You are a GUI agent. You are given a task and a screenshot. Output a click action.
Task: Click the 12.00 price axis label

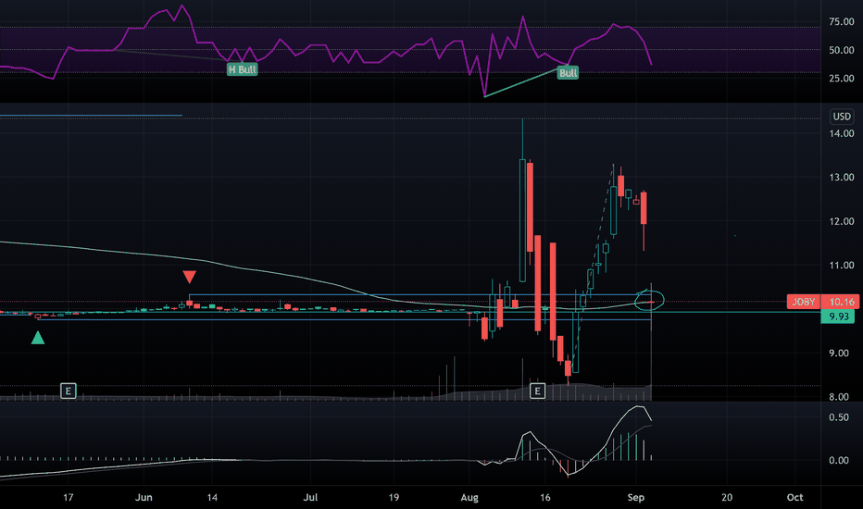842,221
